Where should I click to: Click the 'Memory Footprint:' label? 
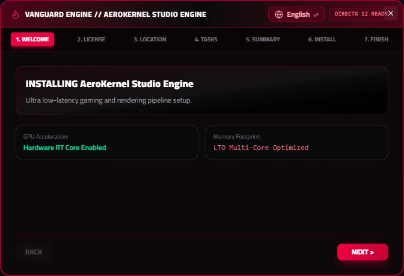(237, 137)
